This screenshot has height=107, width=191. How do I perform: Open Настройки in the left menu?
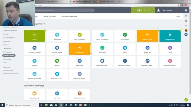tap(7, 59)
